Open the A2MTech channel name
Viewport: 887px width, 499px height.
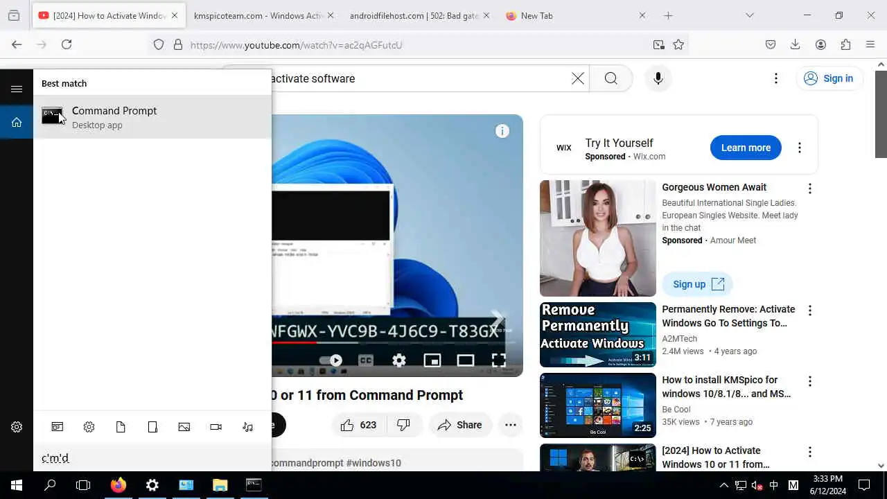[679, 339]
